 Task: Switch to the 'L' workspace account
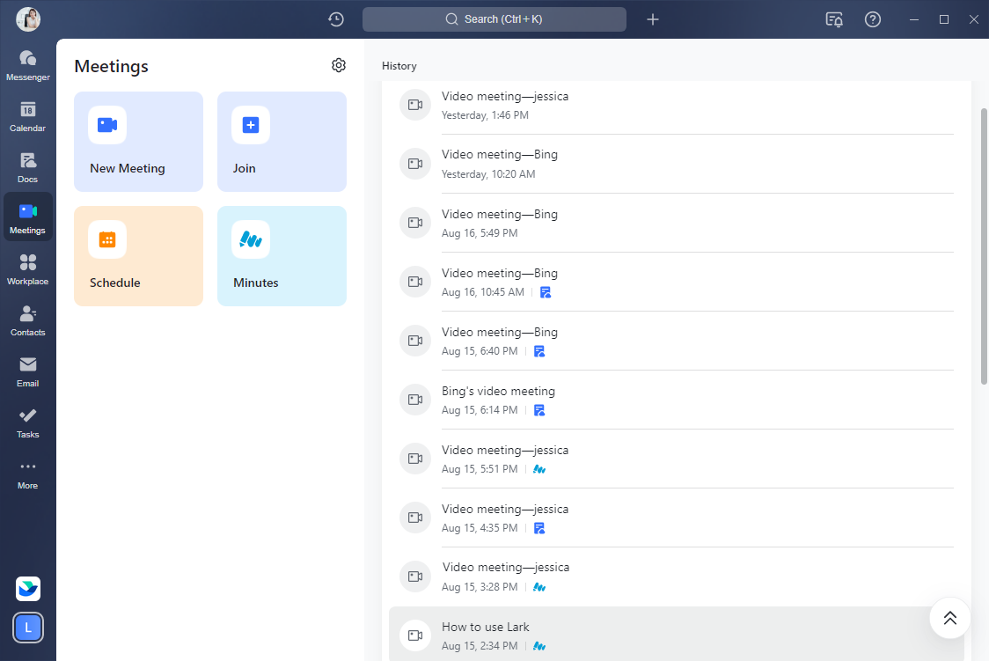28,628
